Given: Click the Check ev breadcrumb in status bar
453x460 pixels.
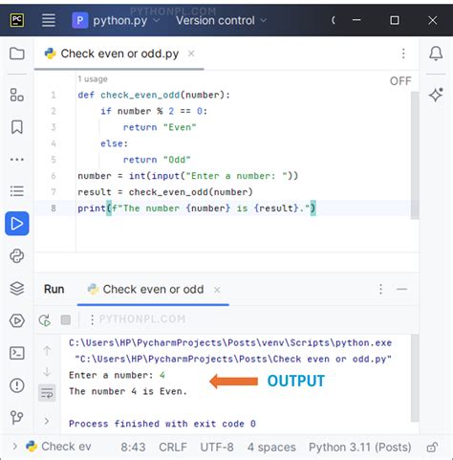Looking at the screenshot, I should click(x=59, y=447).
